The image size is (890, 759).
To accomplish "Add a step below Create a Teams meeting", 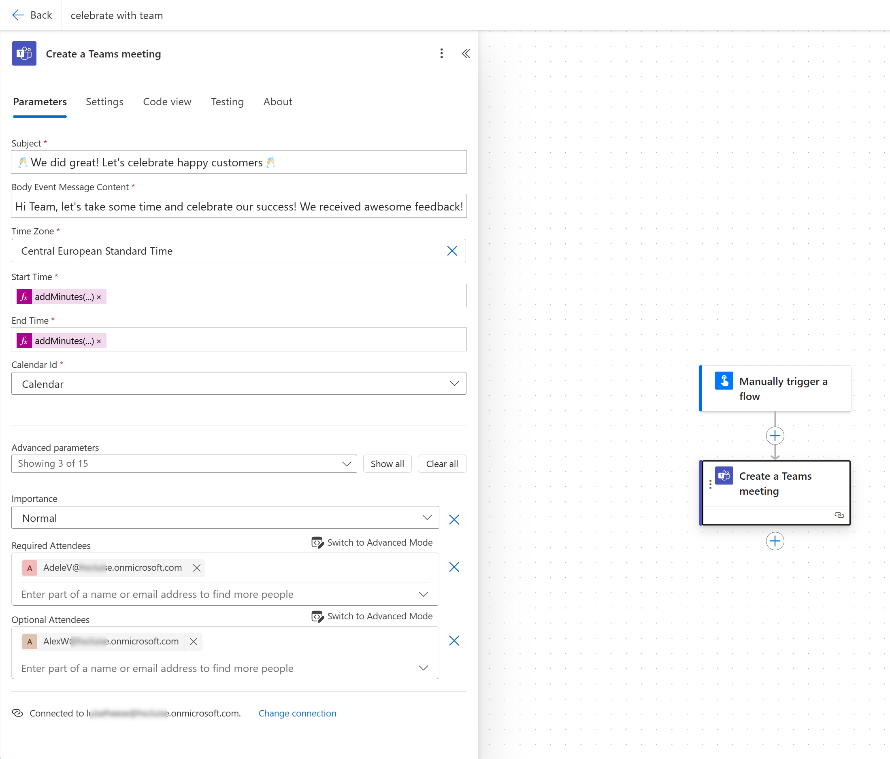I will [x=775, y=541].
